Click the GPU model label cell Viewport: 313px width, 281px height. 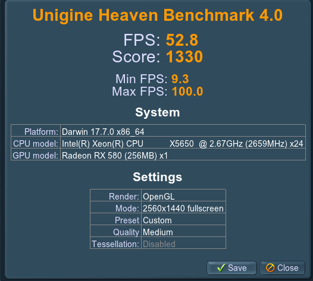tap(36, 154)
